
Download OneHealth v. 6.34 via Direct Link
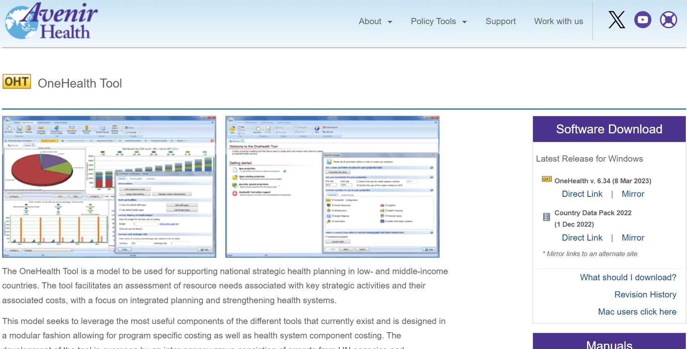click(x=582, y=194)
